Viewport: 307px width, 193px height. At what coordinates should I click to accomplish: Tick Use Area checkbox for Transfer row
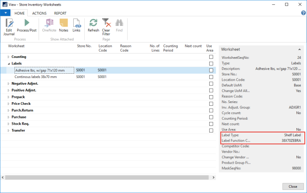pyautogui.click(x=211, y=130)
